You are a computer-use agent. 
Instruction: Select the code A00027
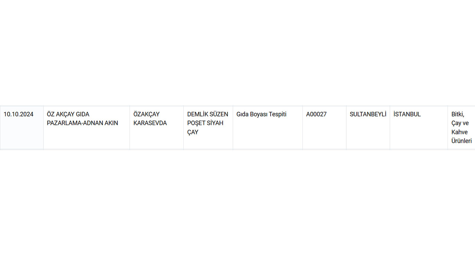[x=316, y=114]
